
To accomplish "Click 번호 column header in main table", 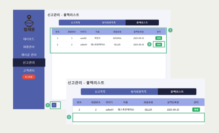I will (57, 32).
